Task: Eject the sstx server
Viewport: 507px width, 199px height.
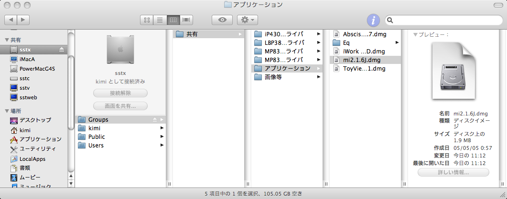Action: click(x=61, y=50)
